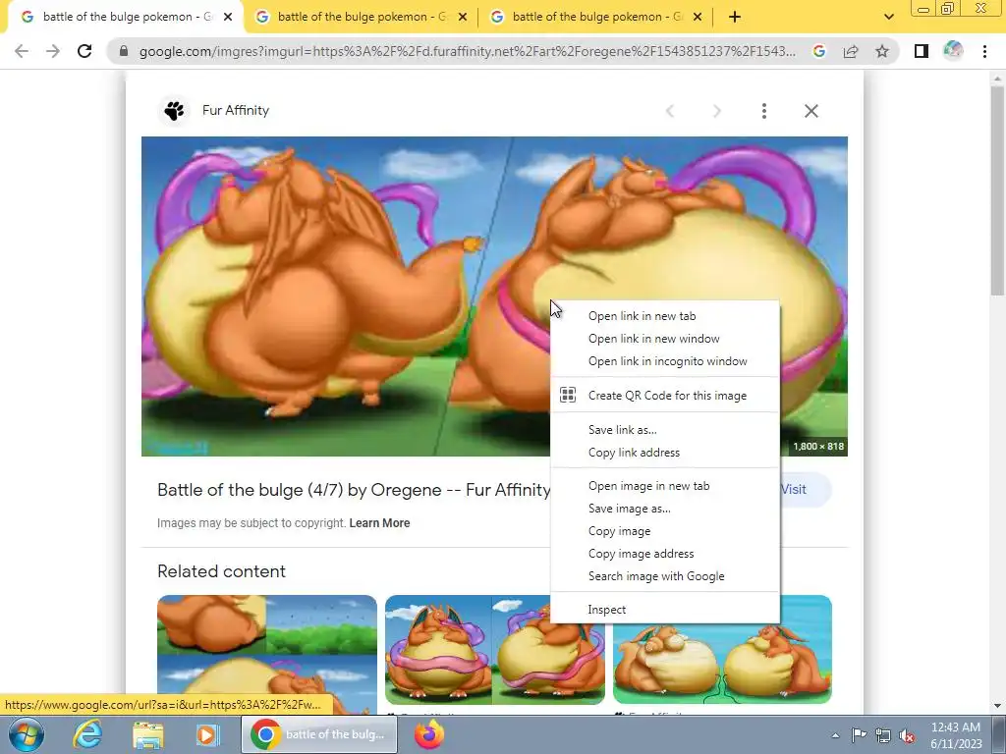This screenshot has width=1006, height=754.
Task: Show previous image with left chevron
Action: coord(670,111)
